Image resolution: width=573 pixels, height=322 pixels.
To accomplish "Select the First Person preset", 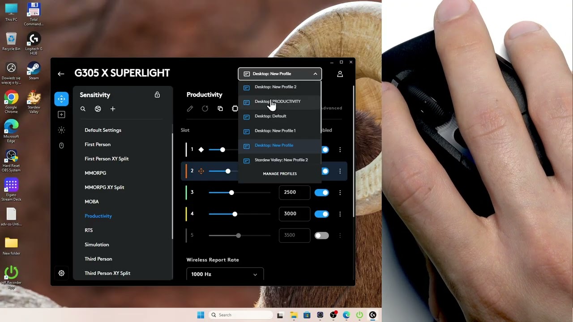I will pos(98,144).
